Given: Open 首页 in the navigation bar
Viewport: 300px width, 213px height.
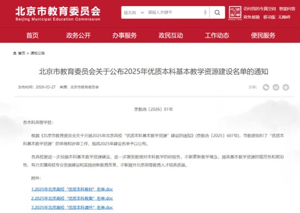Looking at the screenshot, I should pos(33,35).
